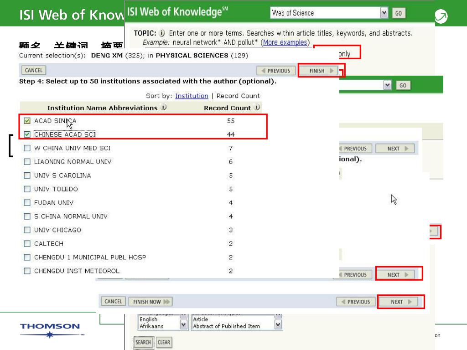Select Afrikaans in the language list

151,326
